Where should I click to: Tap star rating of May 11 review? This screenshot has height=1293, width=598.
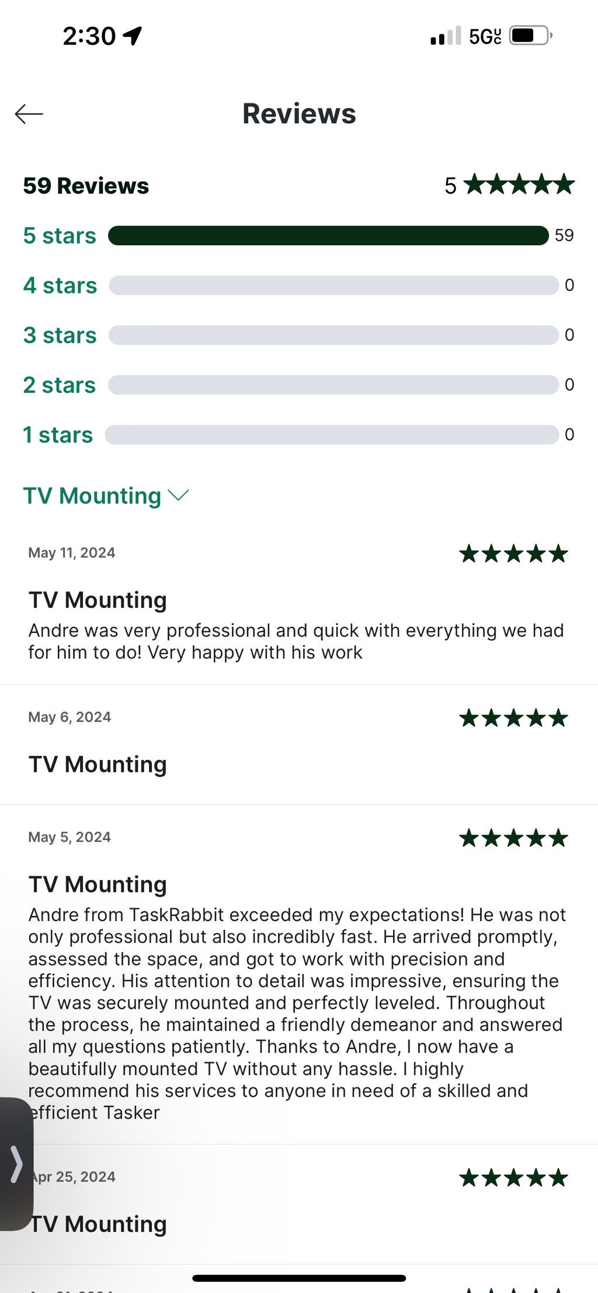pyautogui.click(x=513, y=553)
